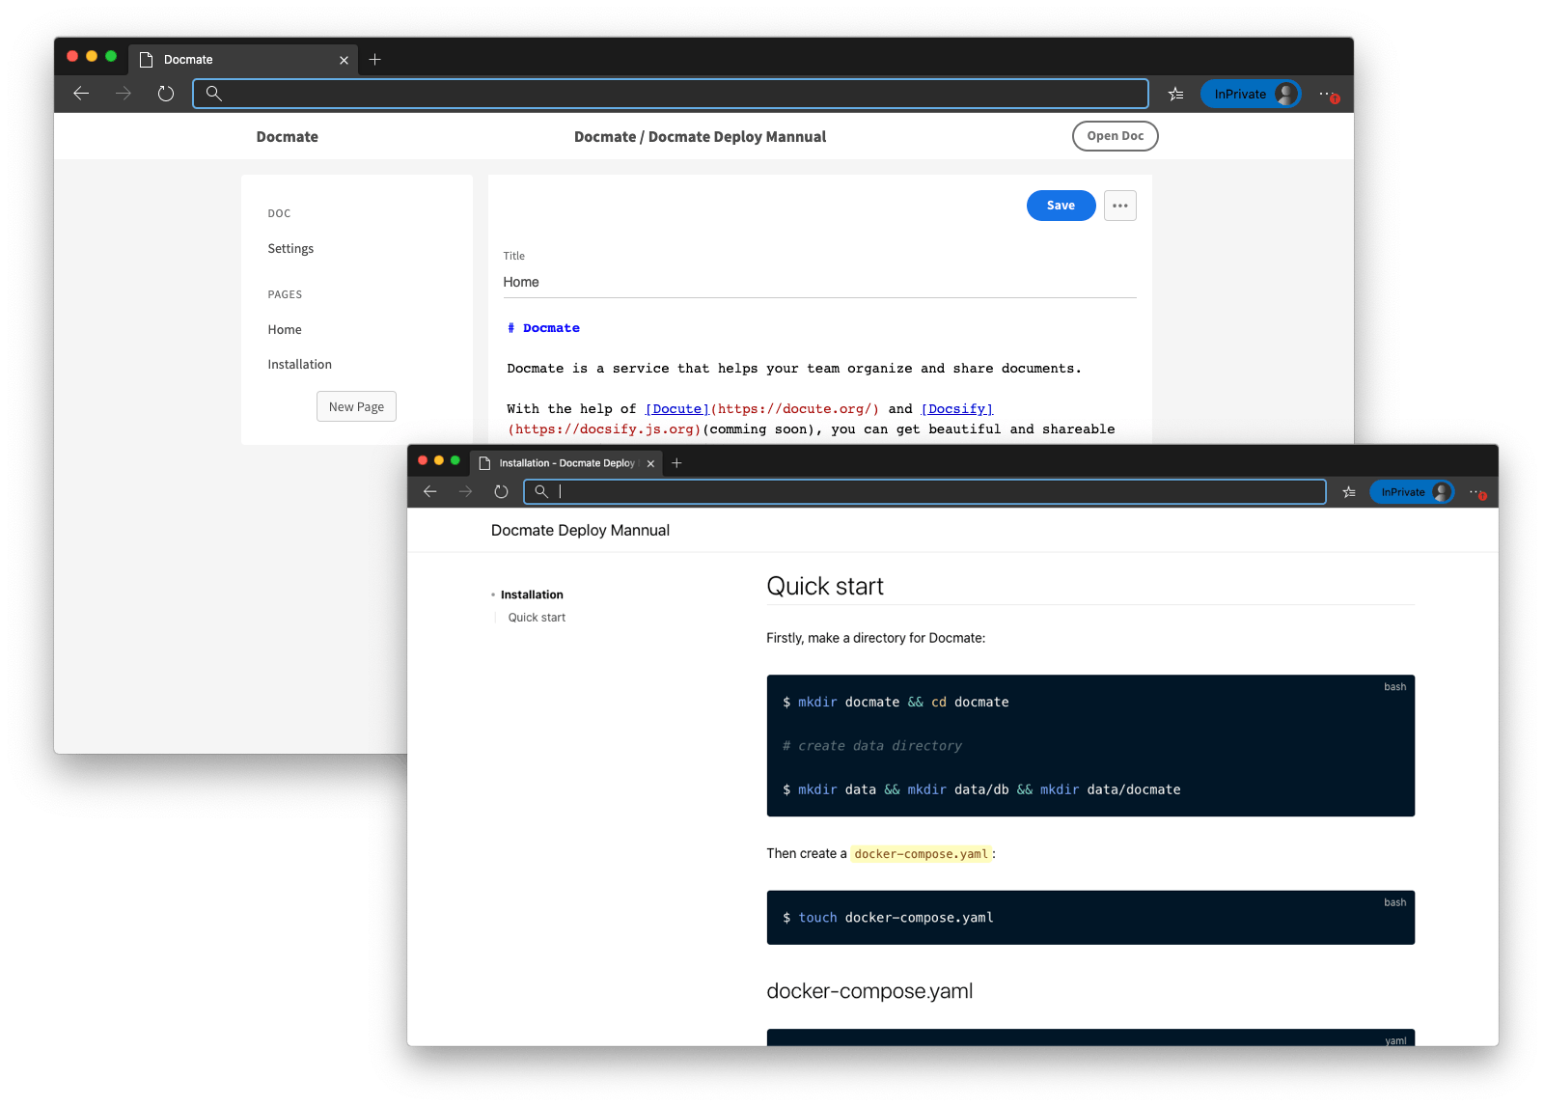Focus address bar in Docmate browser window

670,94
